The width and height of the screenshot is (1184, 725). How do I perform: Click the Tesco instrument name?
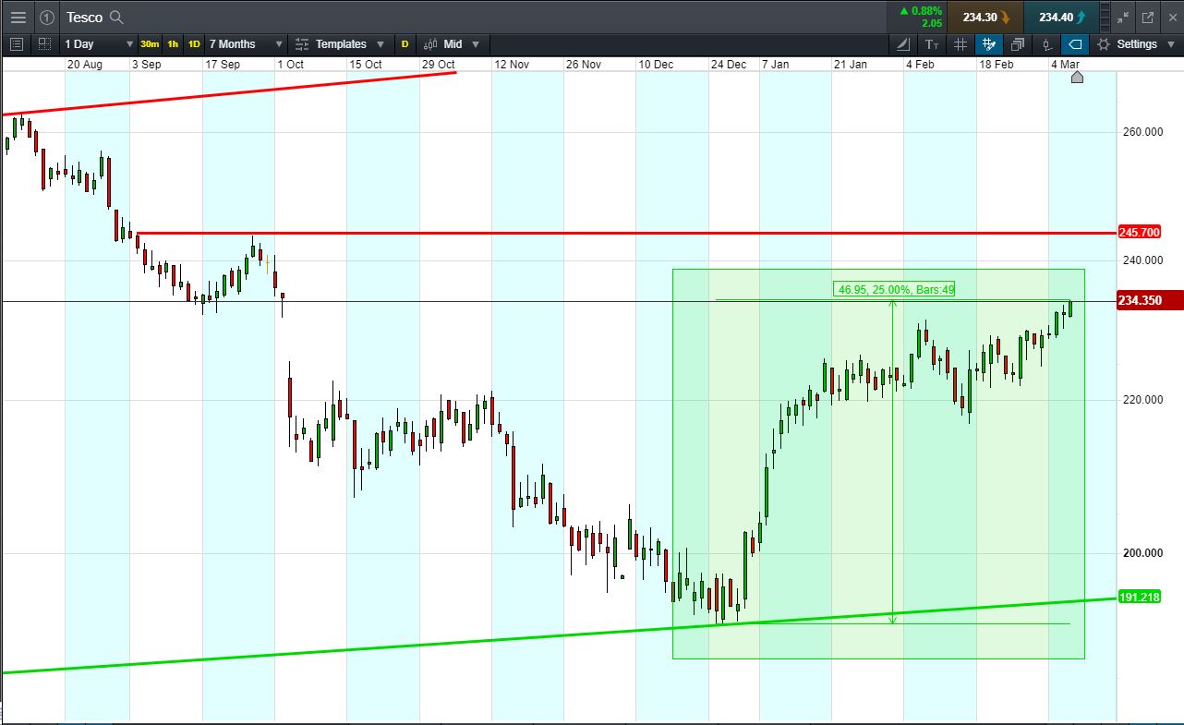[x=84, y=17]
